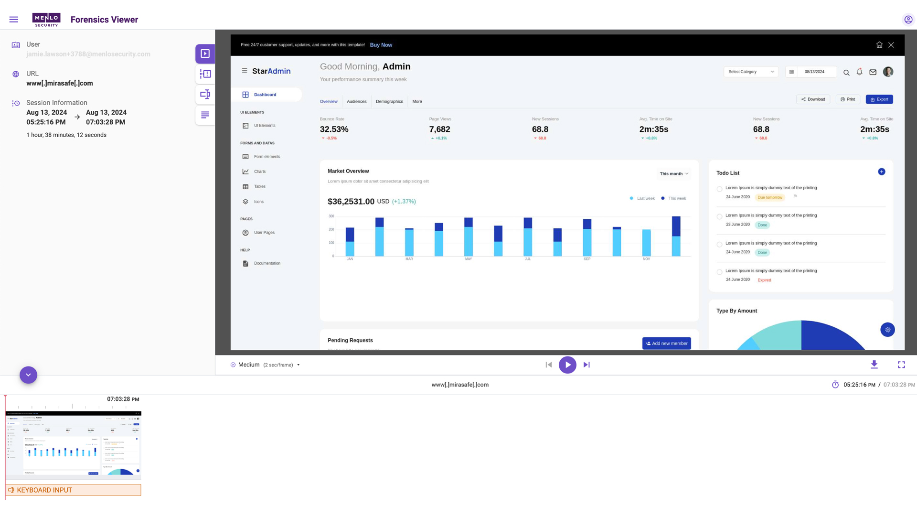This screenshot has height=516, width=917.
Task: Enter fullscreen viewer mode
Action: tap(901, 365)
